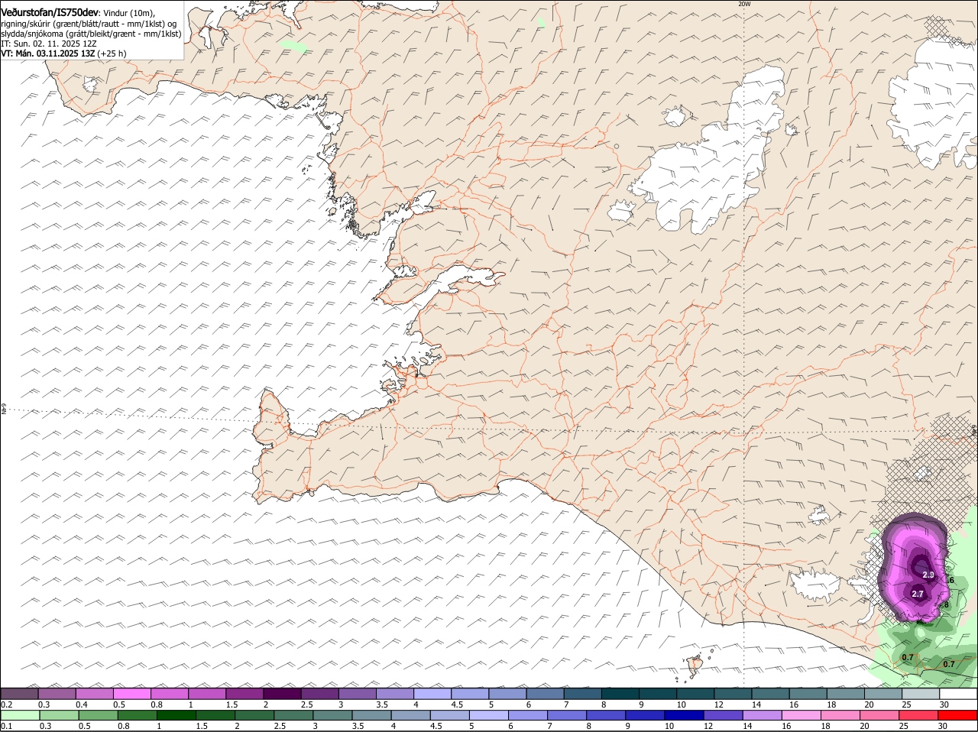Pick the 1 swatch in the purple legend row
The image size is (978, 732).
206,694
